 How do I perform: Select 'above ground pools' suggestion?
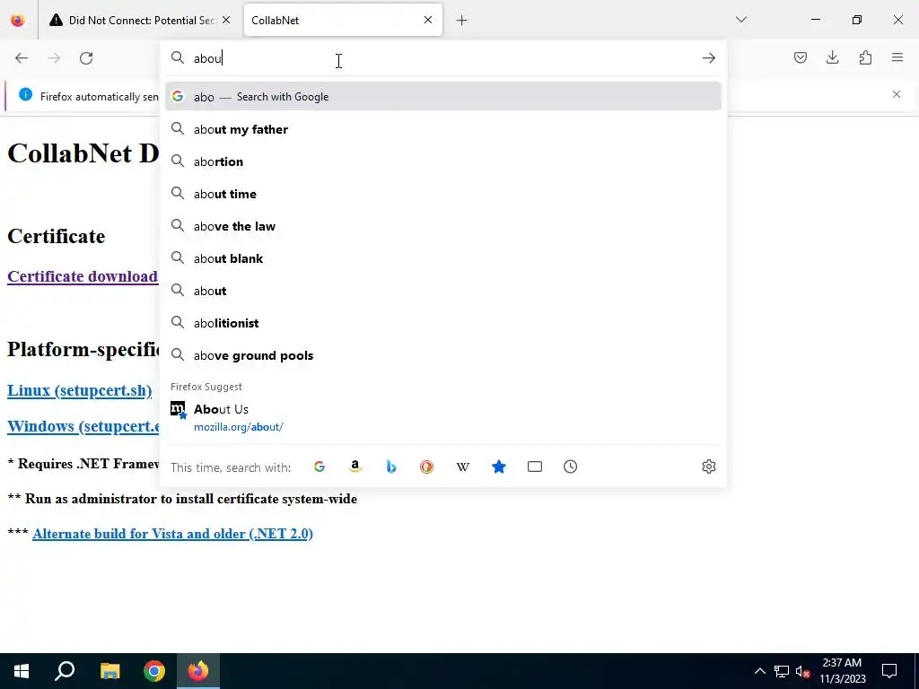click(x=443, y=355)
